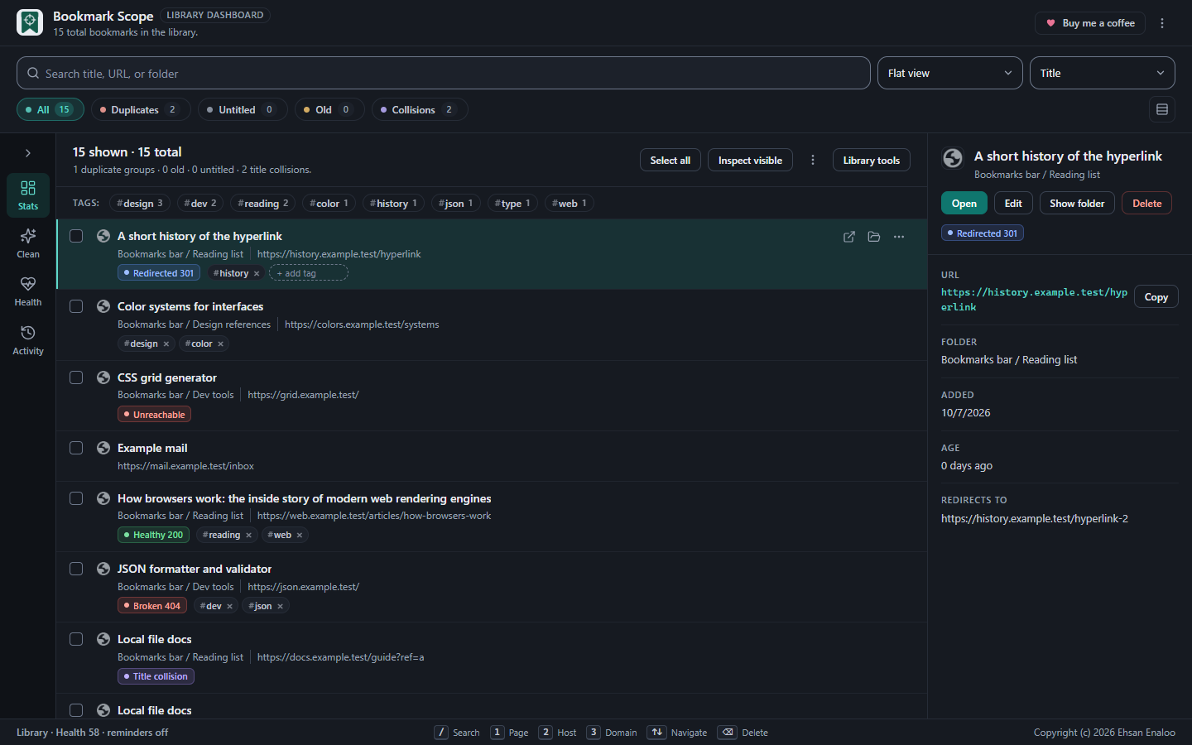Click the Inspect visible button

750,160
